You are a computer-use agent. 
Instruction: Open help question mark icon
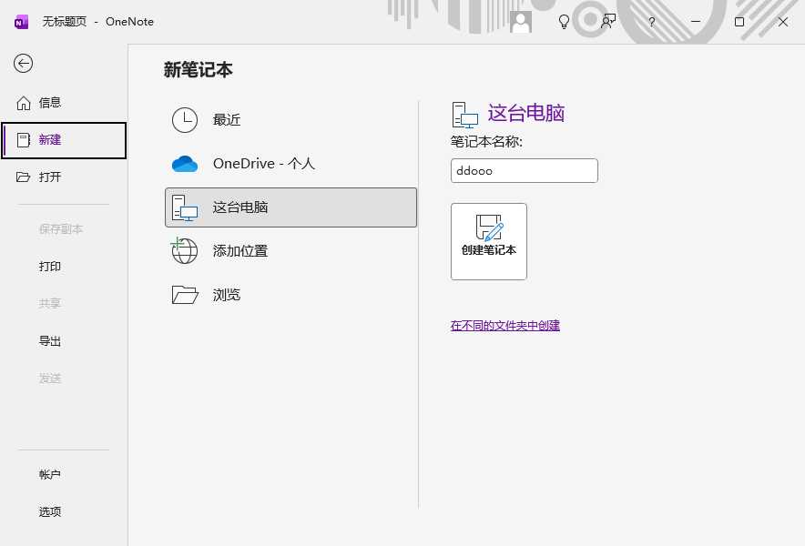pos(651,22)
